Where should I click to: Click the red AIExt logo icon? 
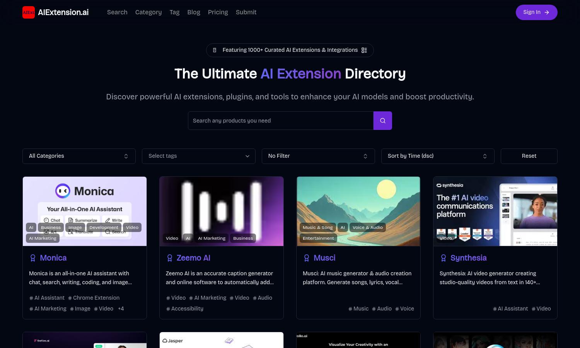pyautogui.click(x=29, y=12)
